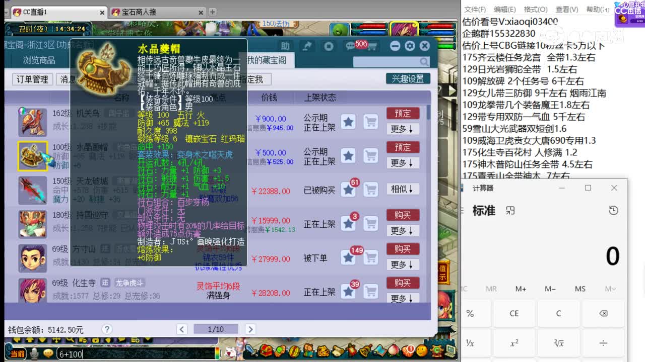Expand 更多 dropdown for 化生寺 row
The image size is (645, 362).
(403, 298)
